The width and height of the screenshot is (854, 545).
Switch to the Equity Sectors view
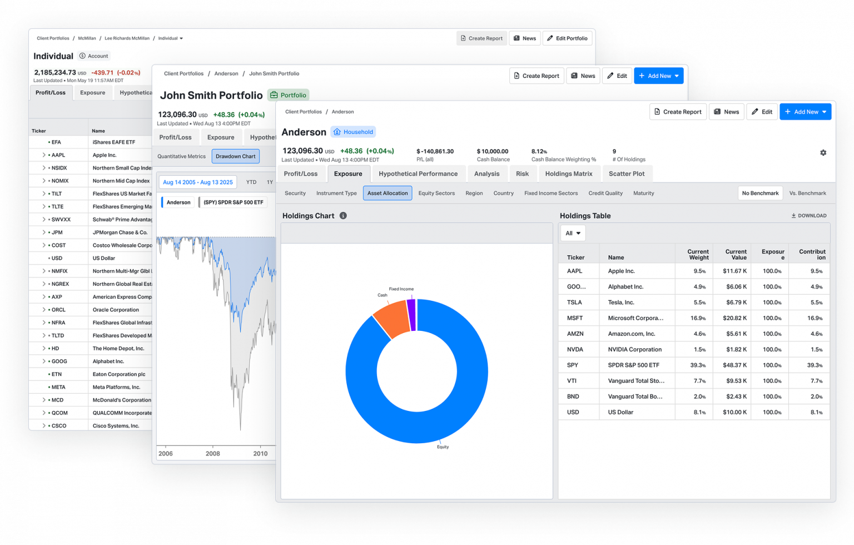[x=436, y=193]
